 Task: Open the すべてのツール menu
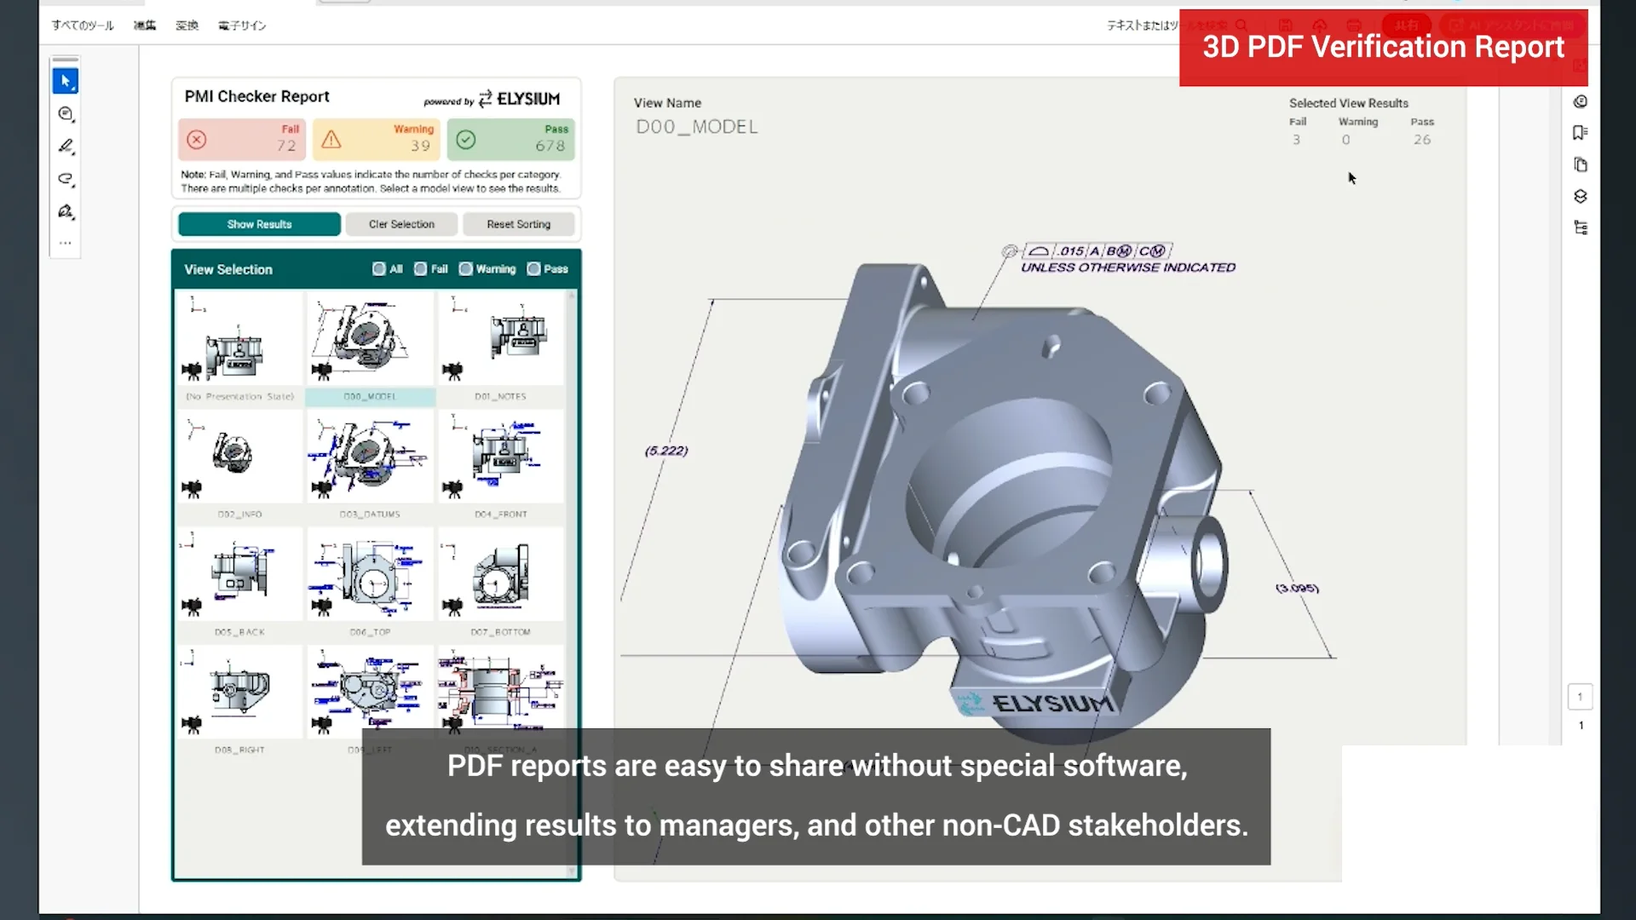pyautogui.click(x=83, y=26)
